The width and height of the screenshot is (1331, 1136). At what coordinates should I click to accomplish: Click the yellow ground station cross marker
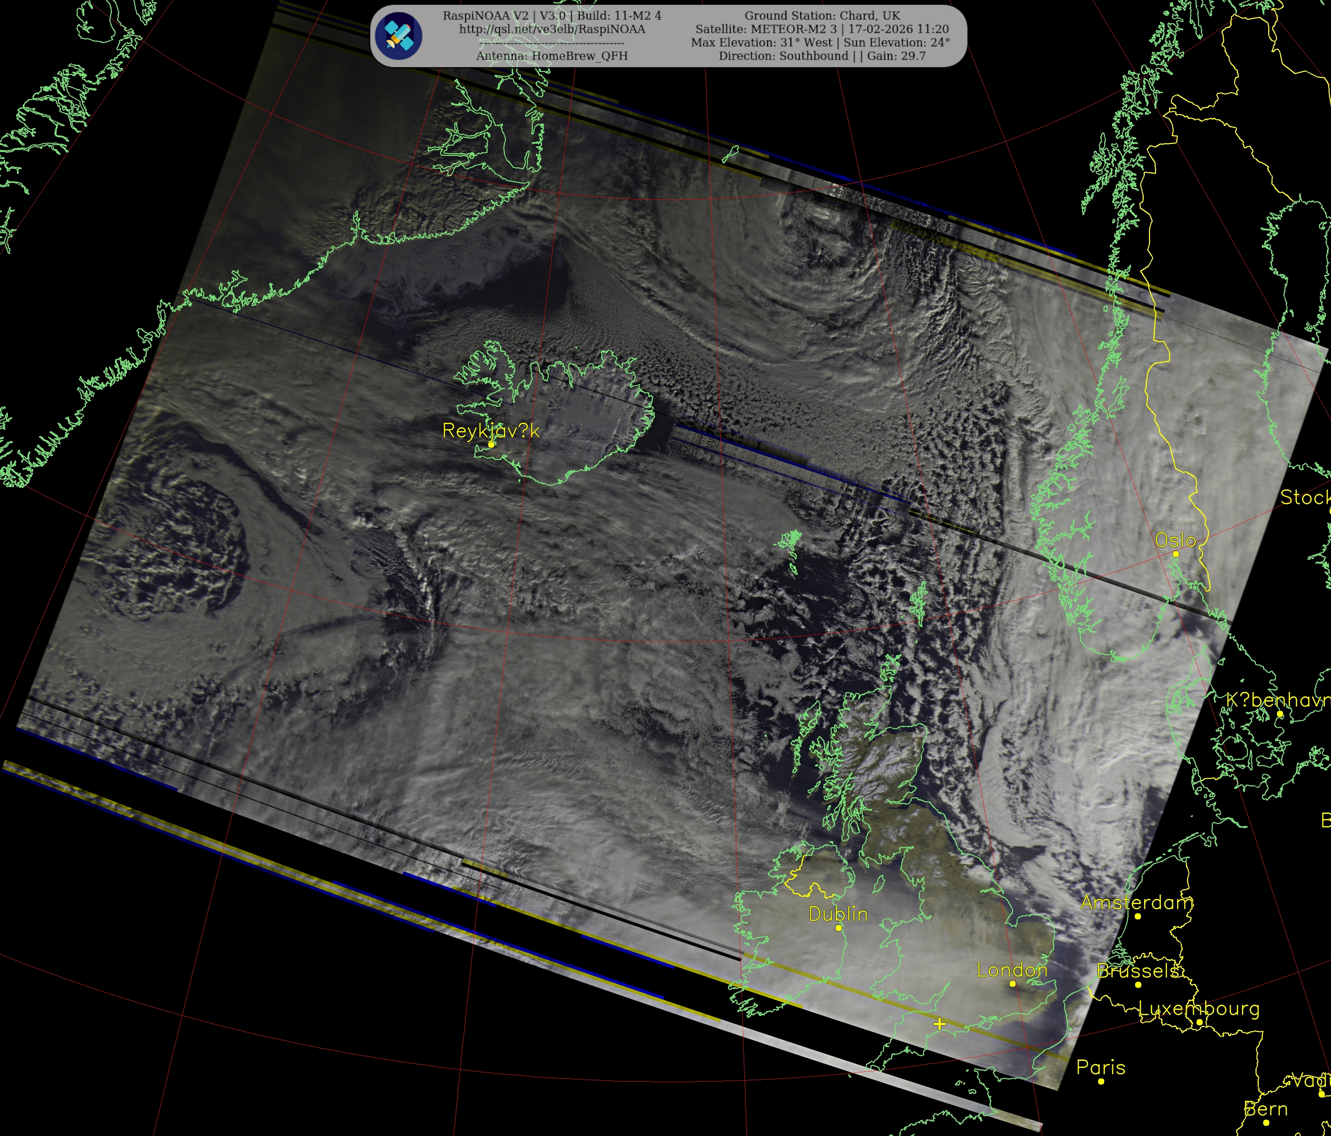pos(939,1023)
